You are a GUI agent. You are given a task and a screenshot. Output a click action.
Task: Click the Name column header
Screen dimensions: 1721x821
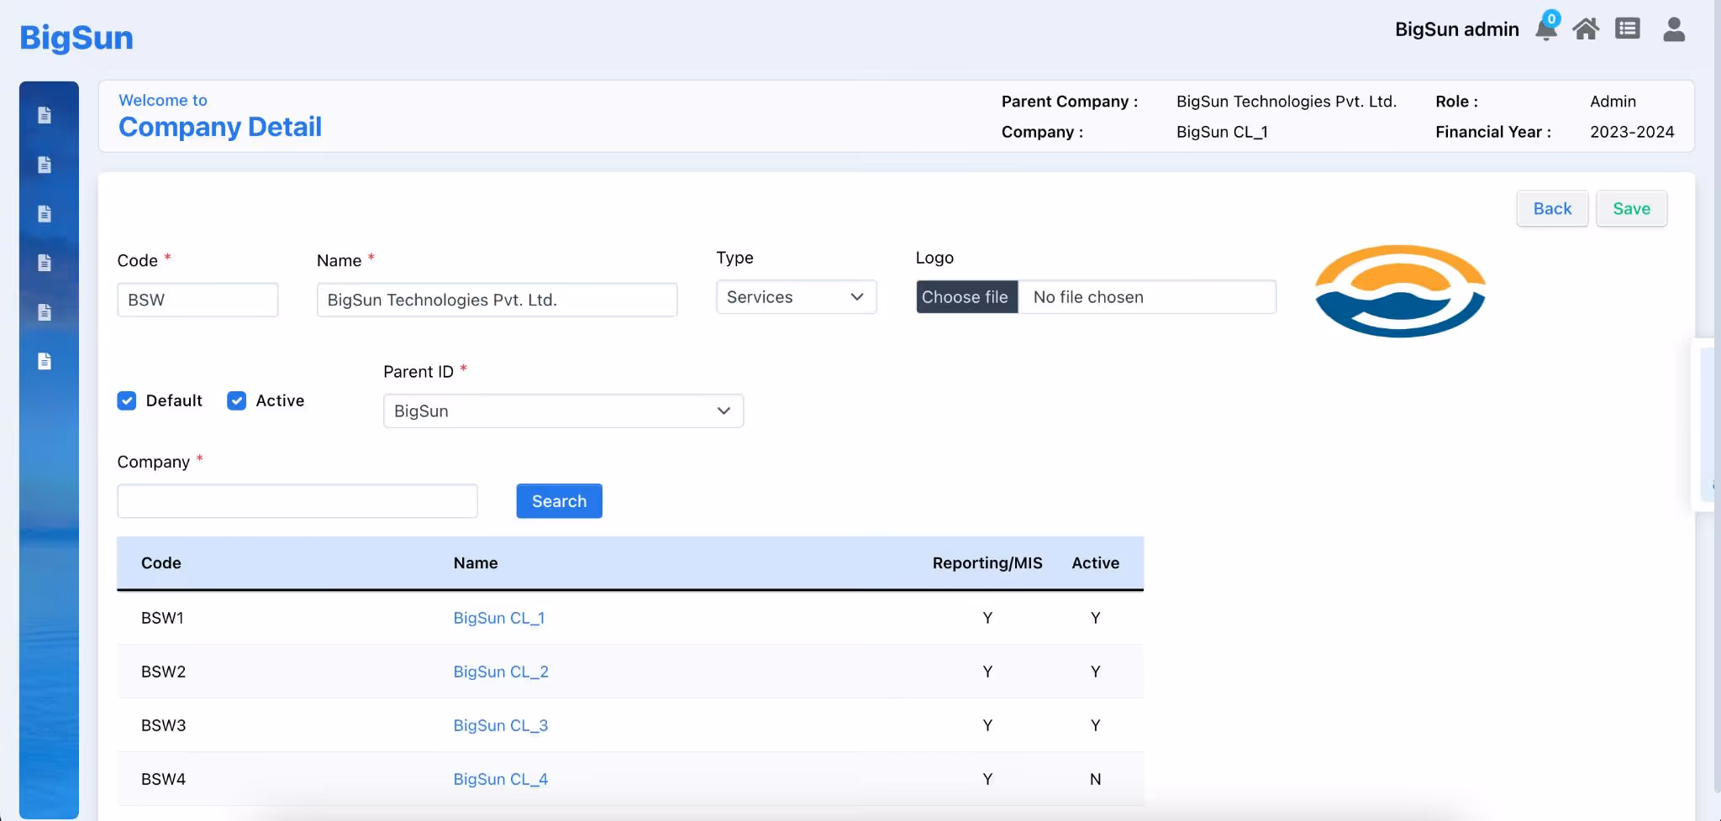tap(476, 563)
